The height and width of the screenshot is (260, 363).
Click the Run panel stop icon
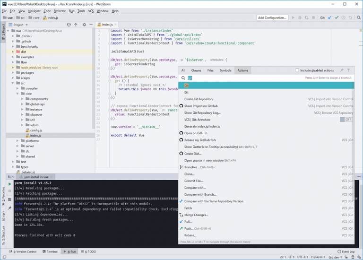[10, 191]
